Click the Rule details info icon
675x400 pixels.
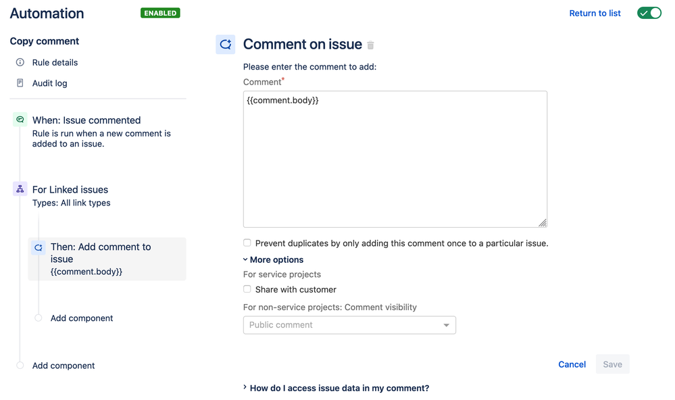pos(20,62)
